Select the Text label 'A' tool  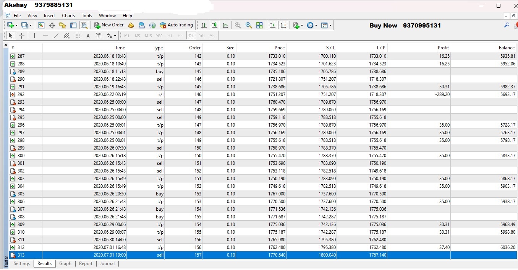[x=88, y=36]
